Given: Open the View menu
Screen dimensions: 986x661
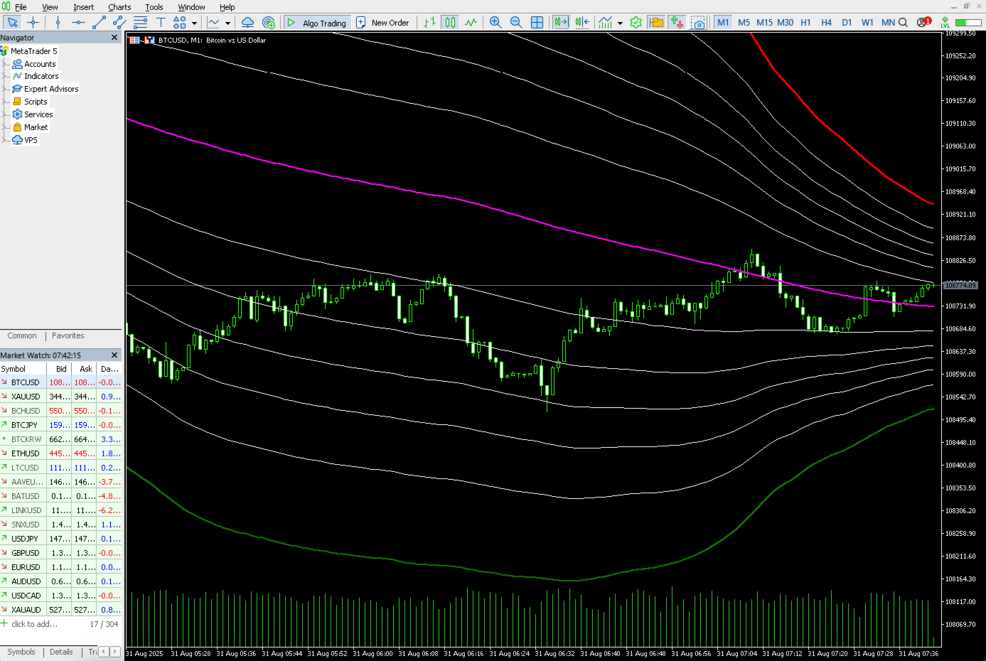Looking at the screenshot, I should pos(50,7).
